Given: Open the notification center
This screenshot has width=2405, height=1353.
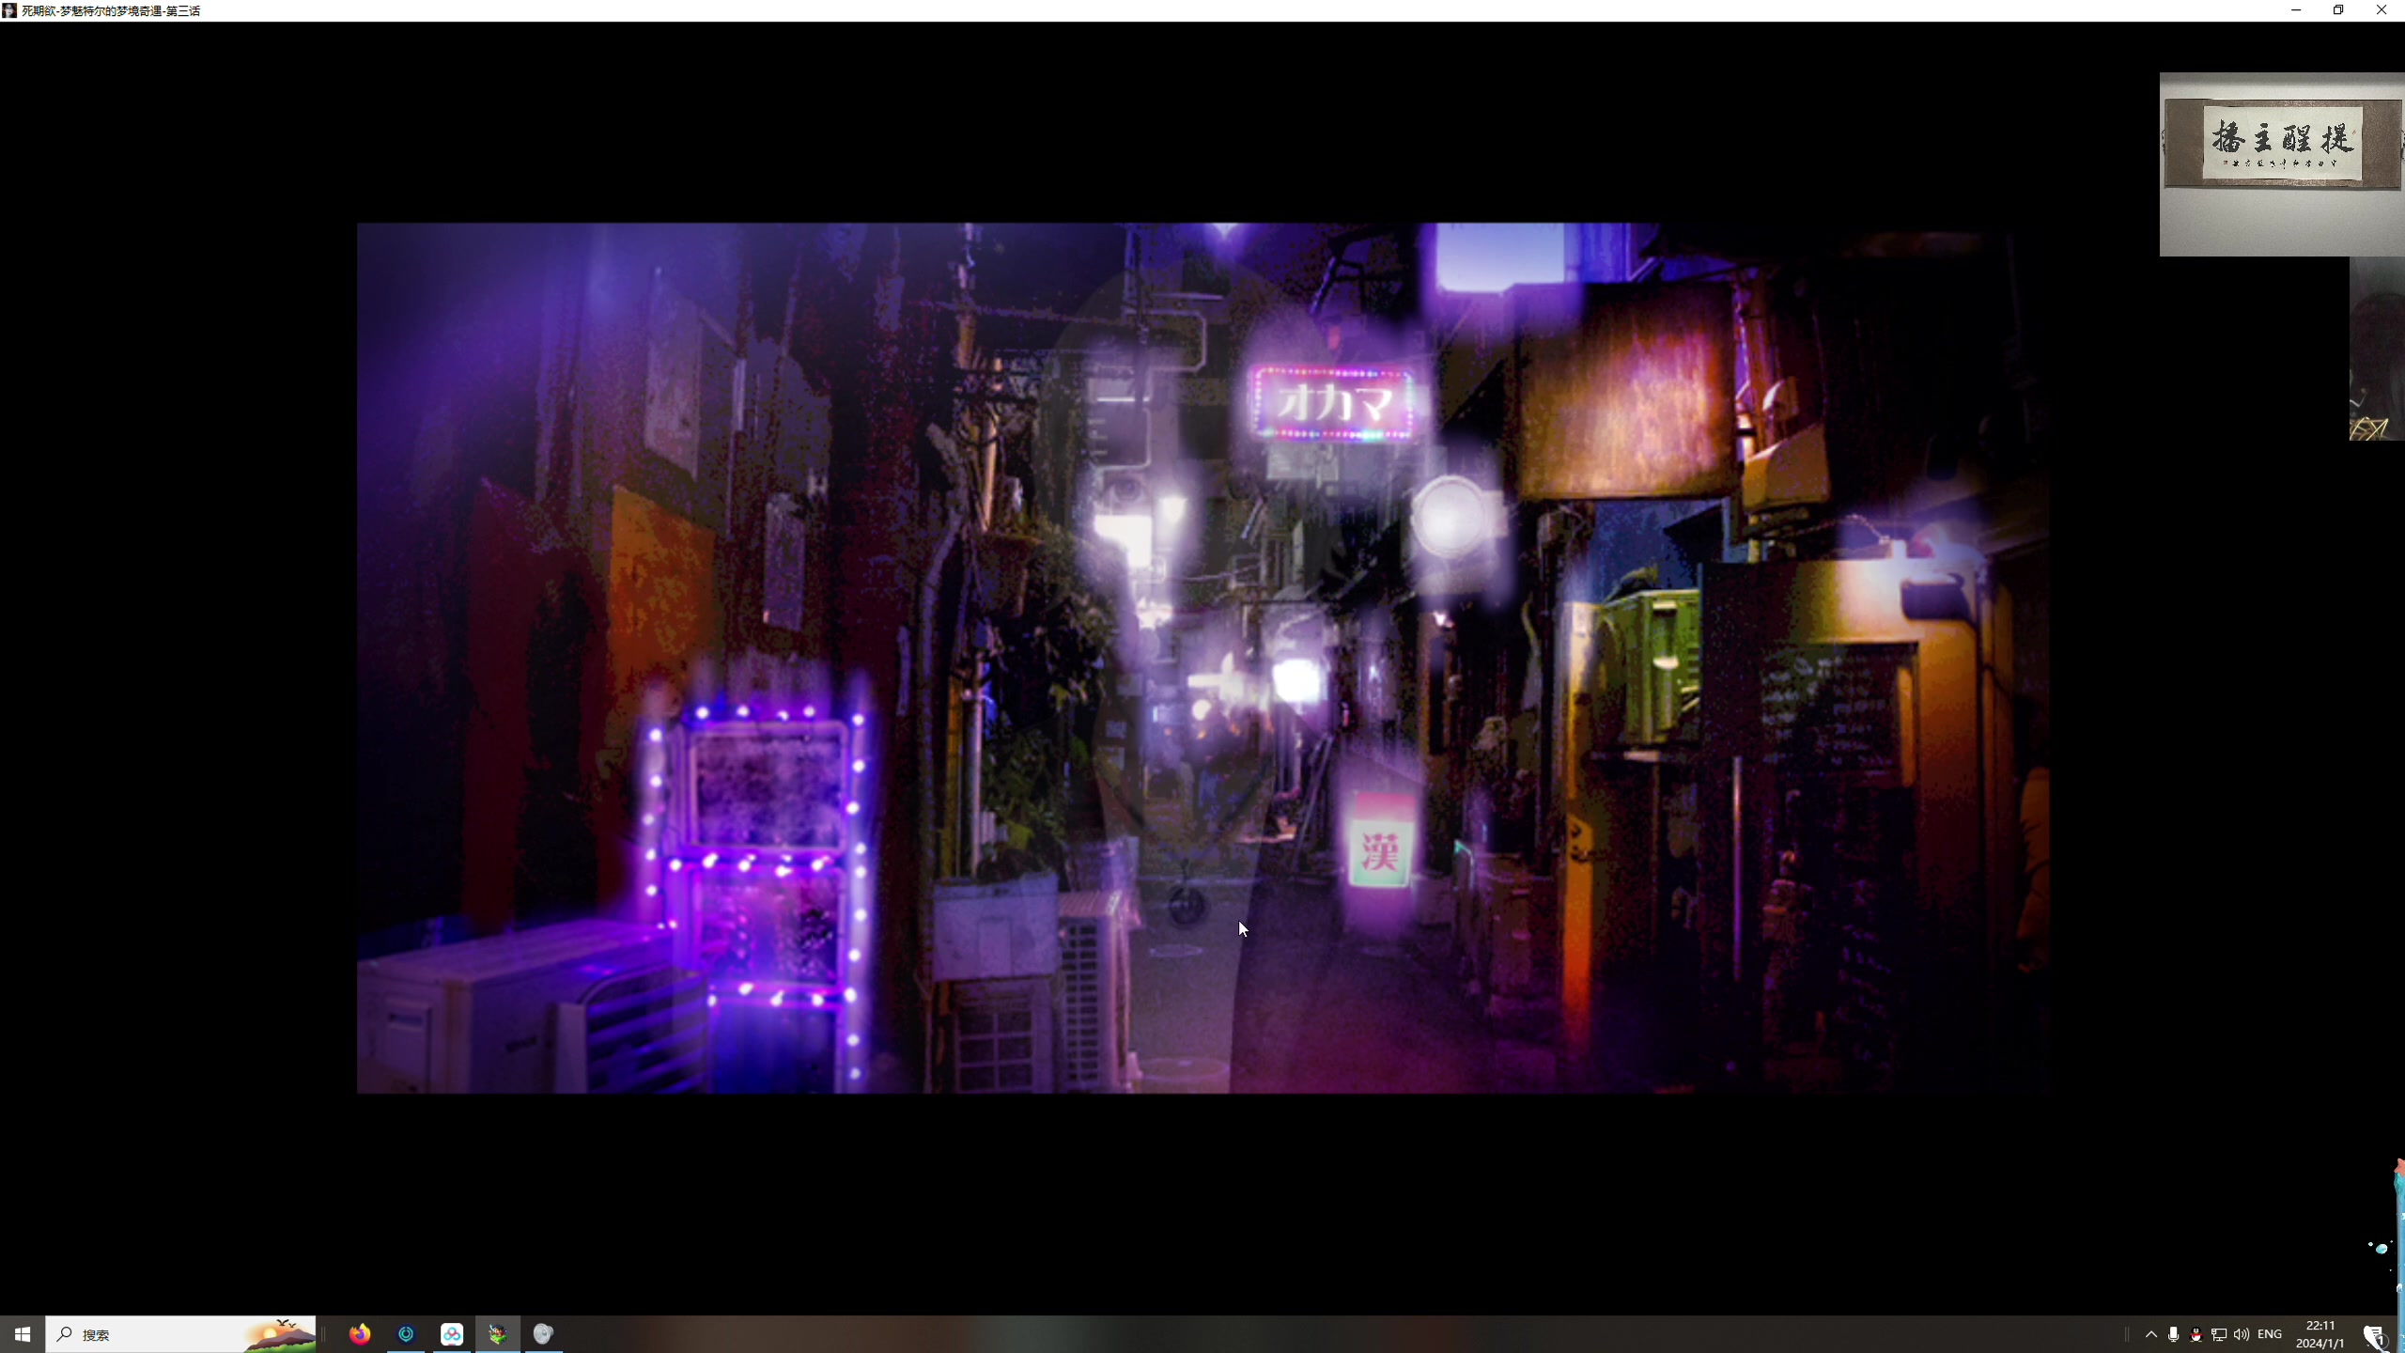Looking at the screenshot, I should (2375, 1334).
